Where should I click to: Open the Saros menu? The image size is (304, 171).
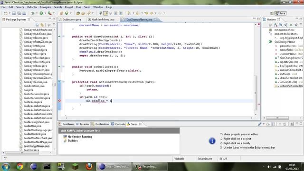pyautogui.click(x=87, y=7)
